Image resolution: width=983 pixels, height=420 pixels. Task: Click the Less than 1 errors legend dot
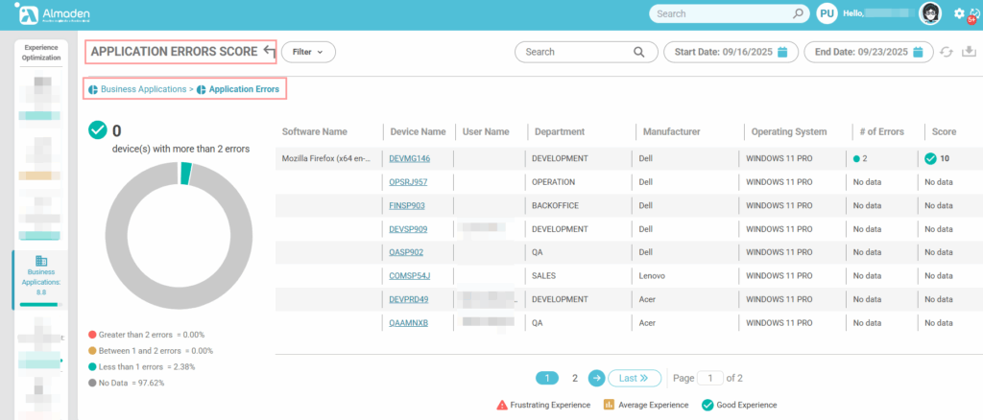coord(92,367)
